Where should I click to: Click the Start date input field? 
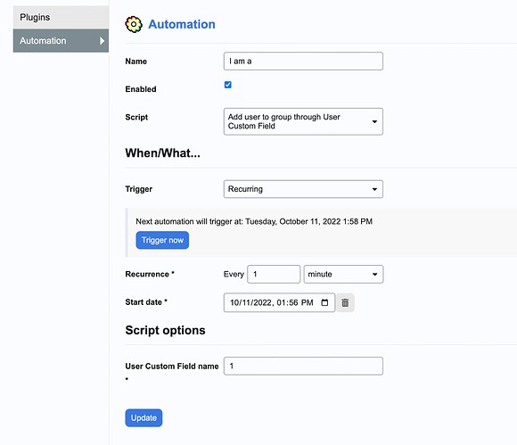[279, 302]
